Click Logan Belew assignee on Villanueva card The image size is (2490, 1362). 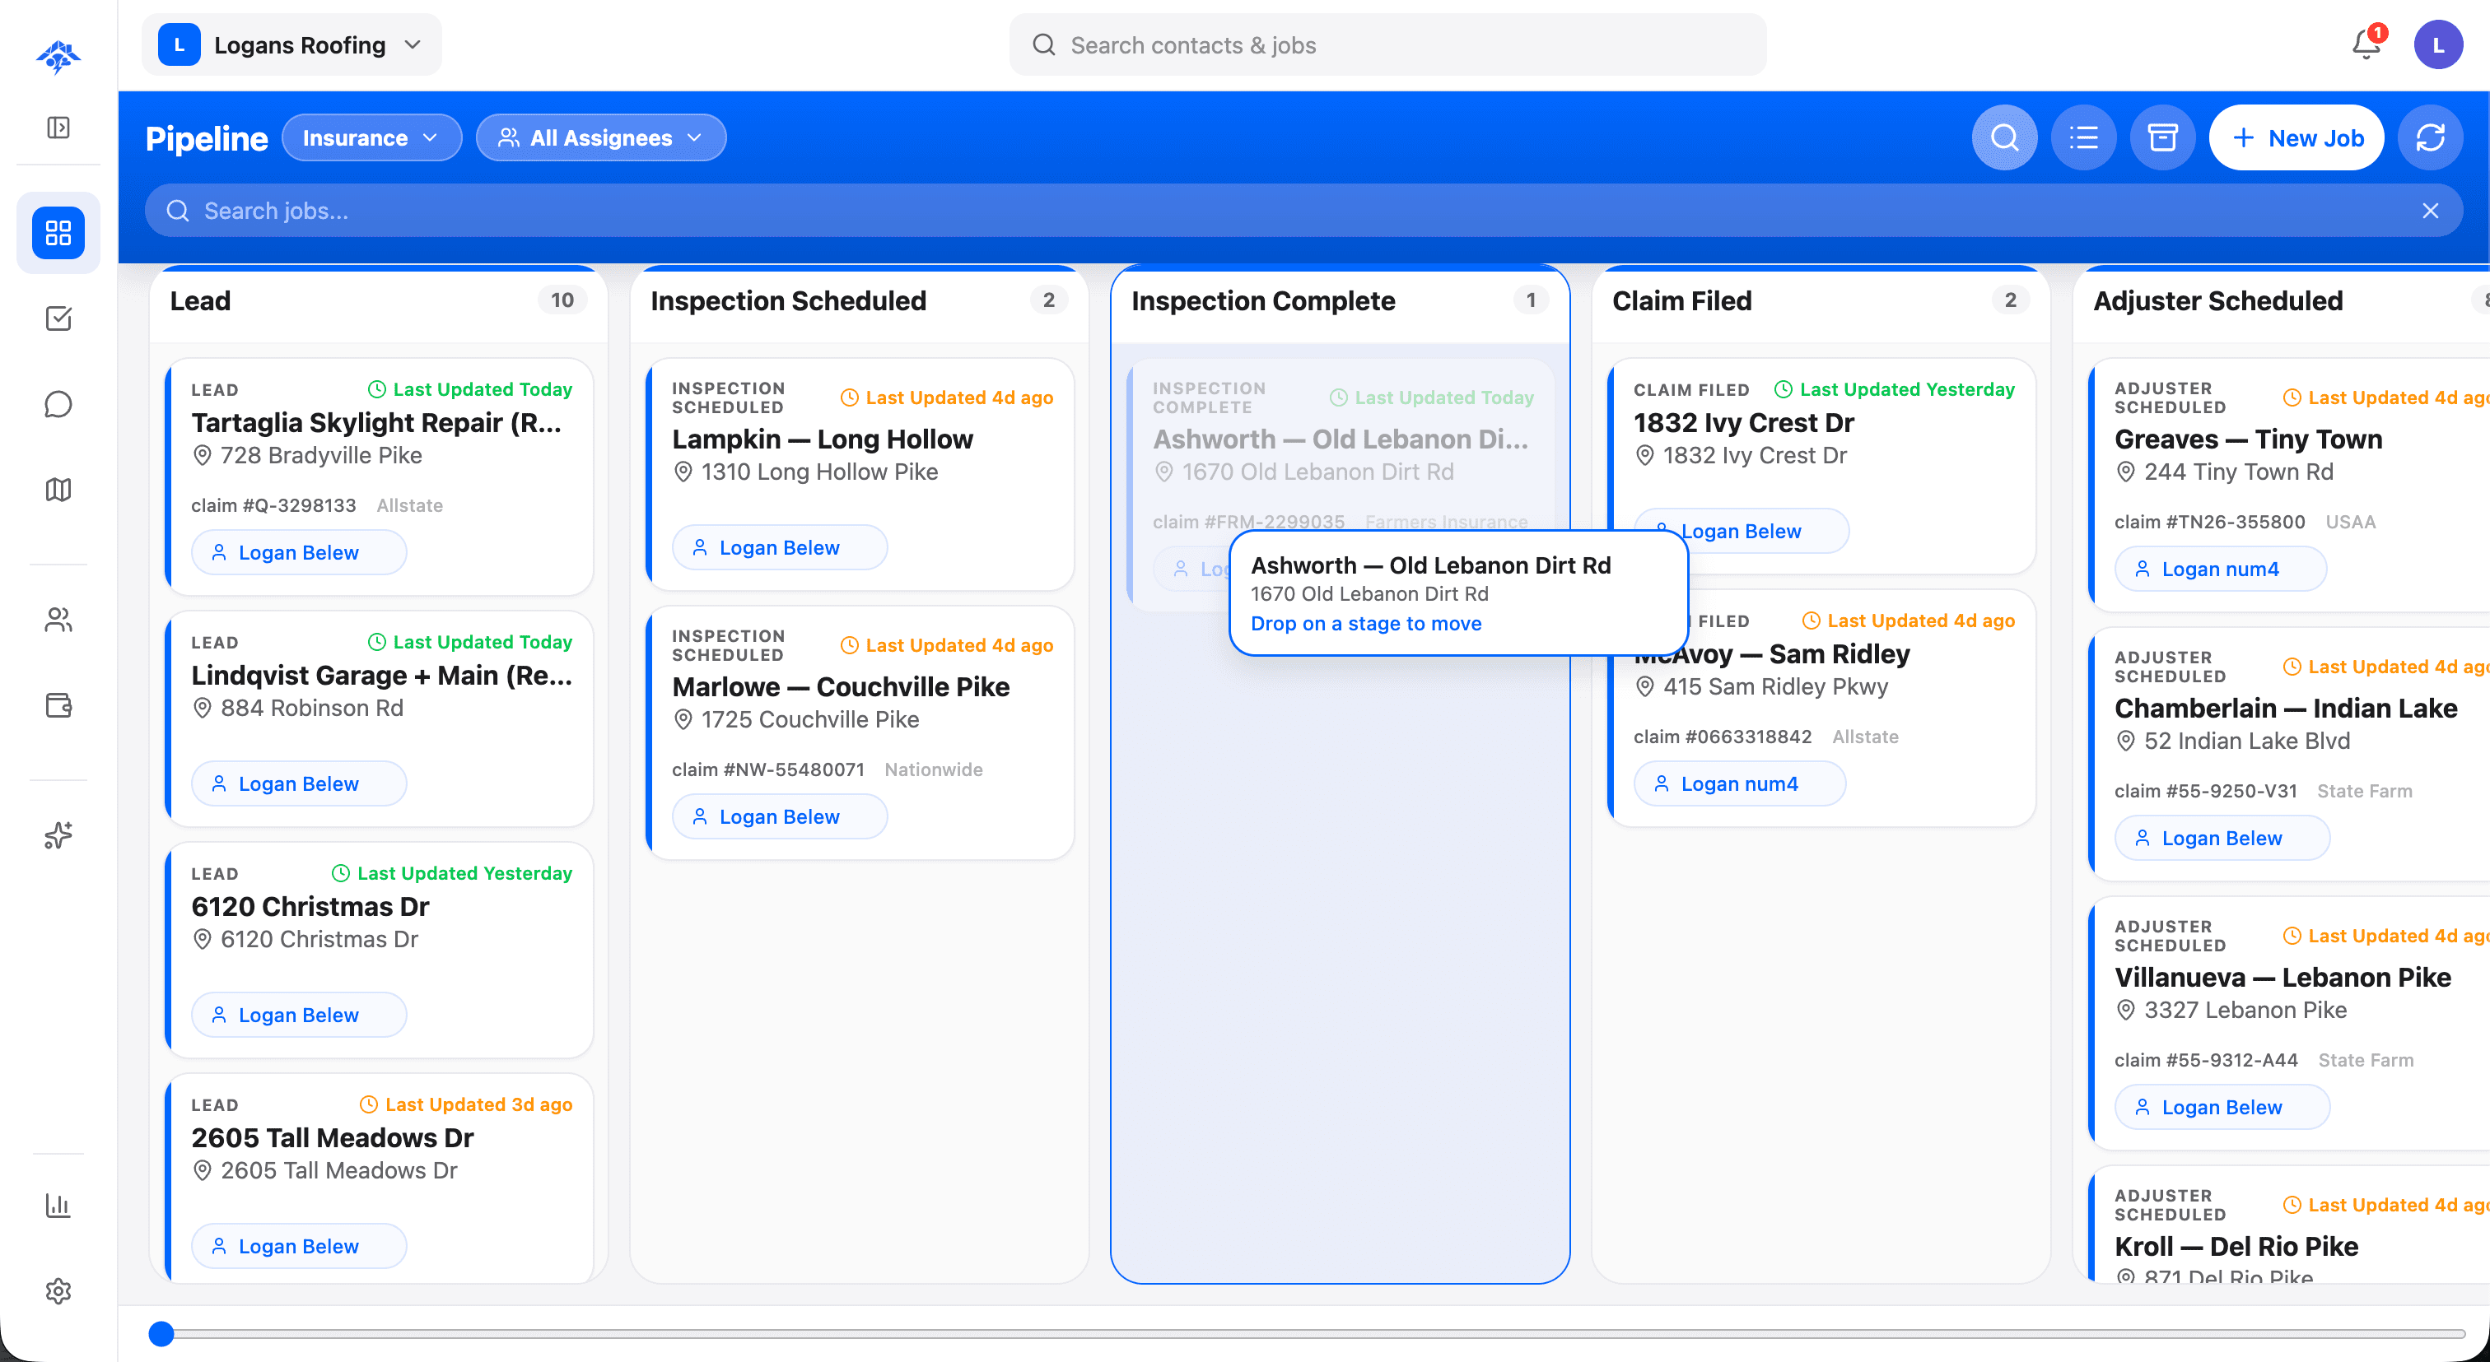point(2222,1107)
